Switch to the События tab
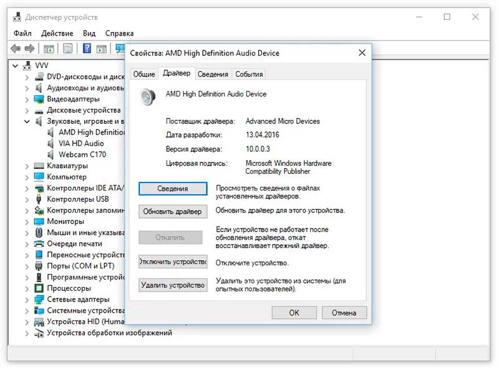The width and height of the screenshot is (499, 368). coord(249,74)
